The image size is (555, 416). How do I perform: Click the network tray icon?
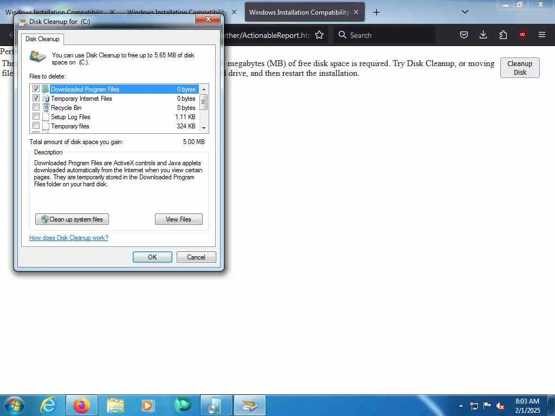pos(474,406)
